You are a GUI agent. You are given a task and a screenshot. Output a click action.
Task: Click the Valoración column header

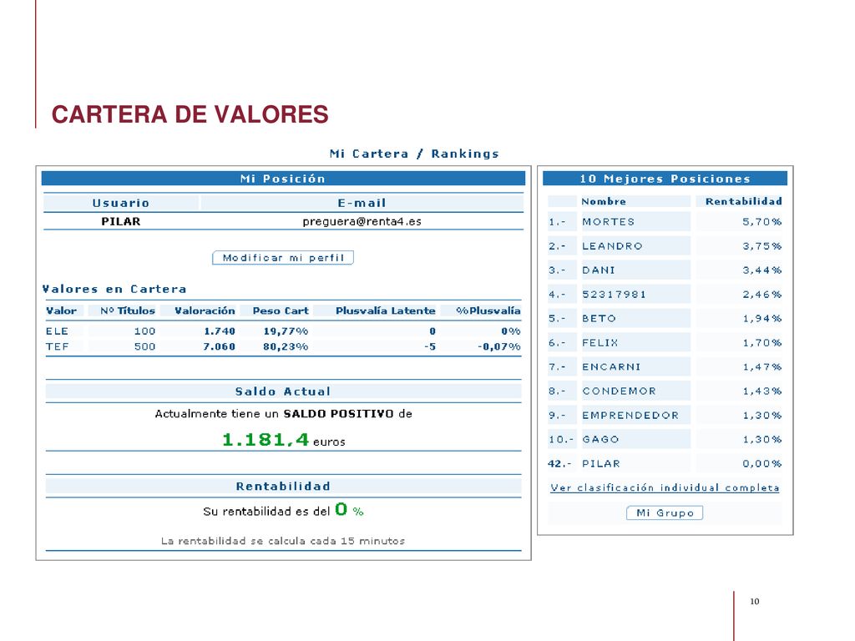205,310
